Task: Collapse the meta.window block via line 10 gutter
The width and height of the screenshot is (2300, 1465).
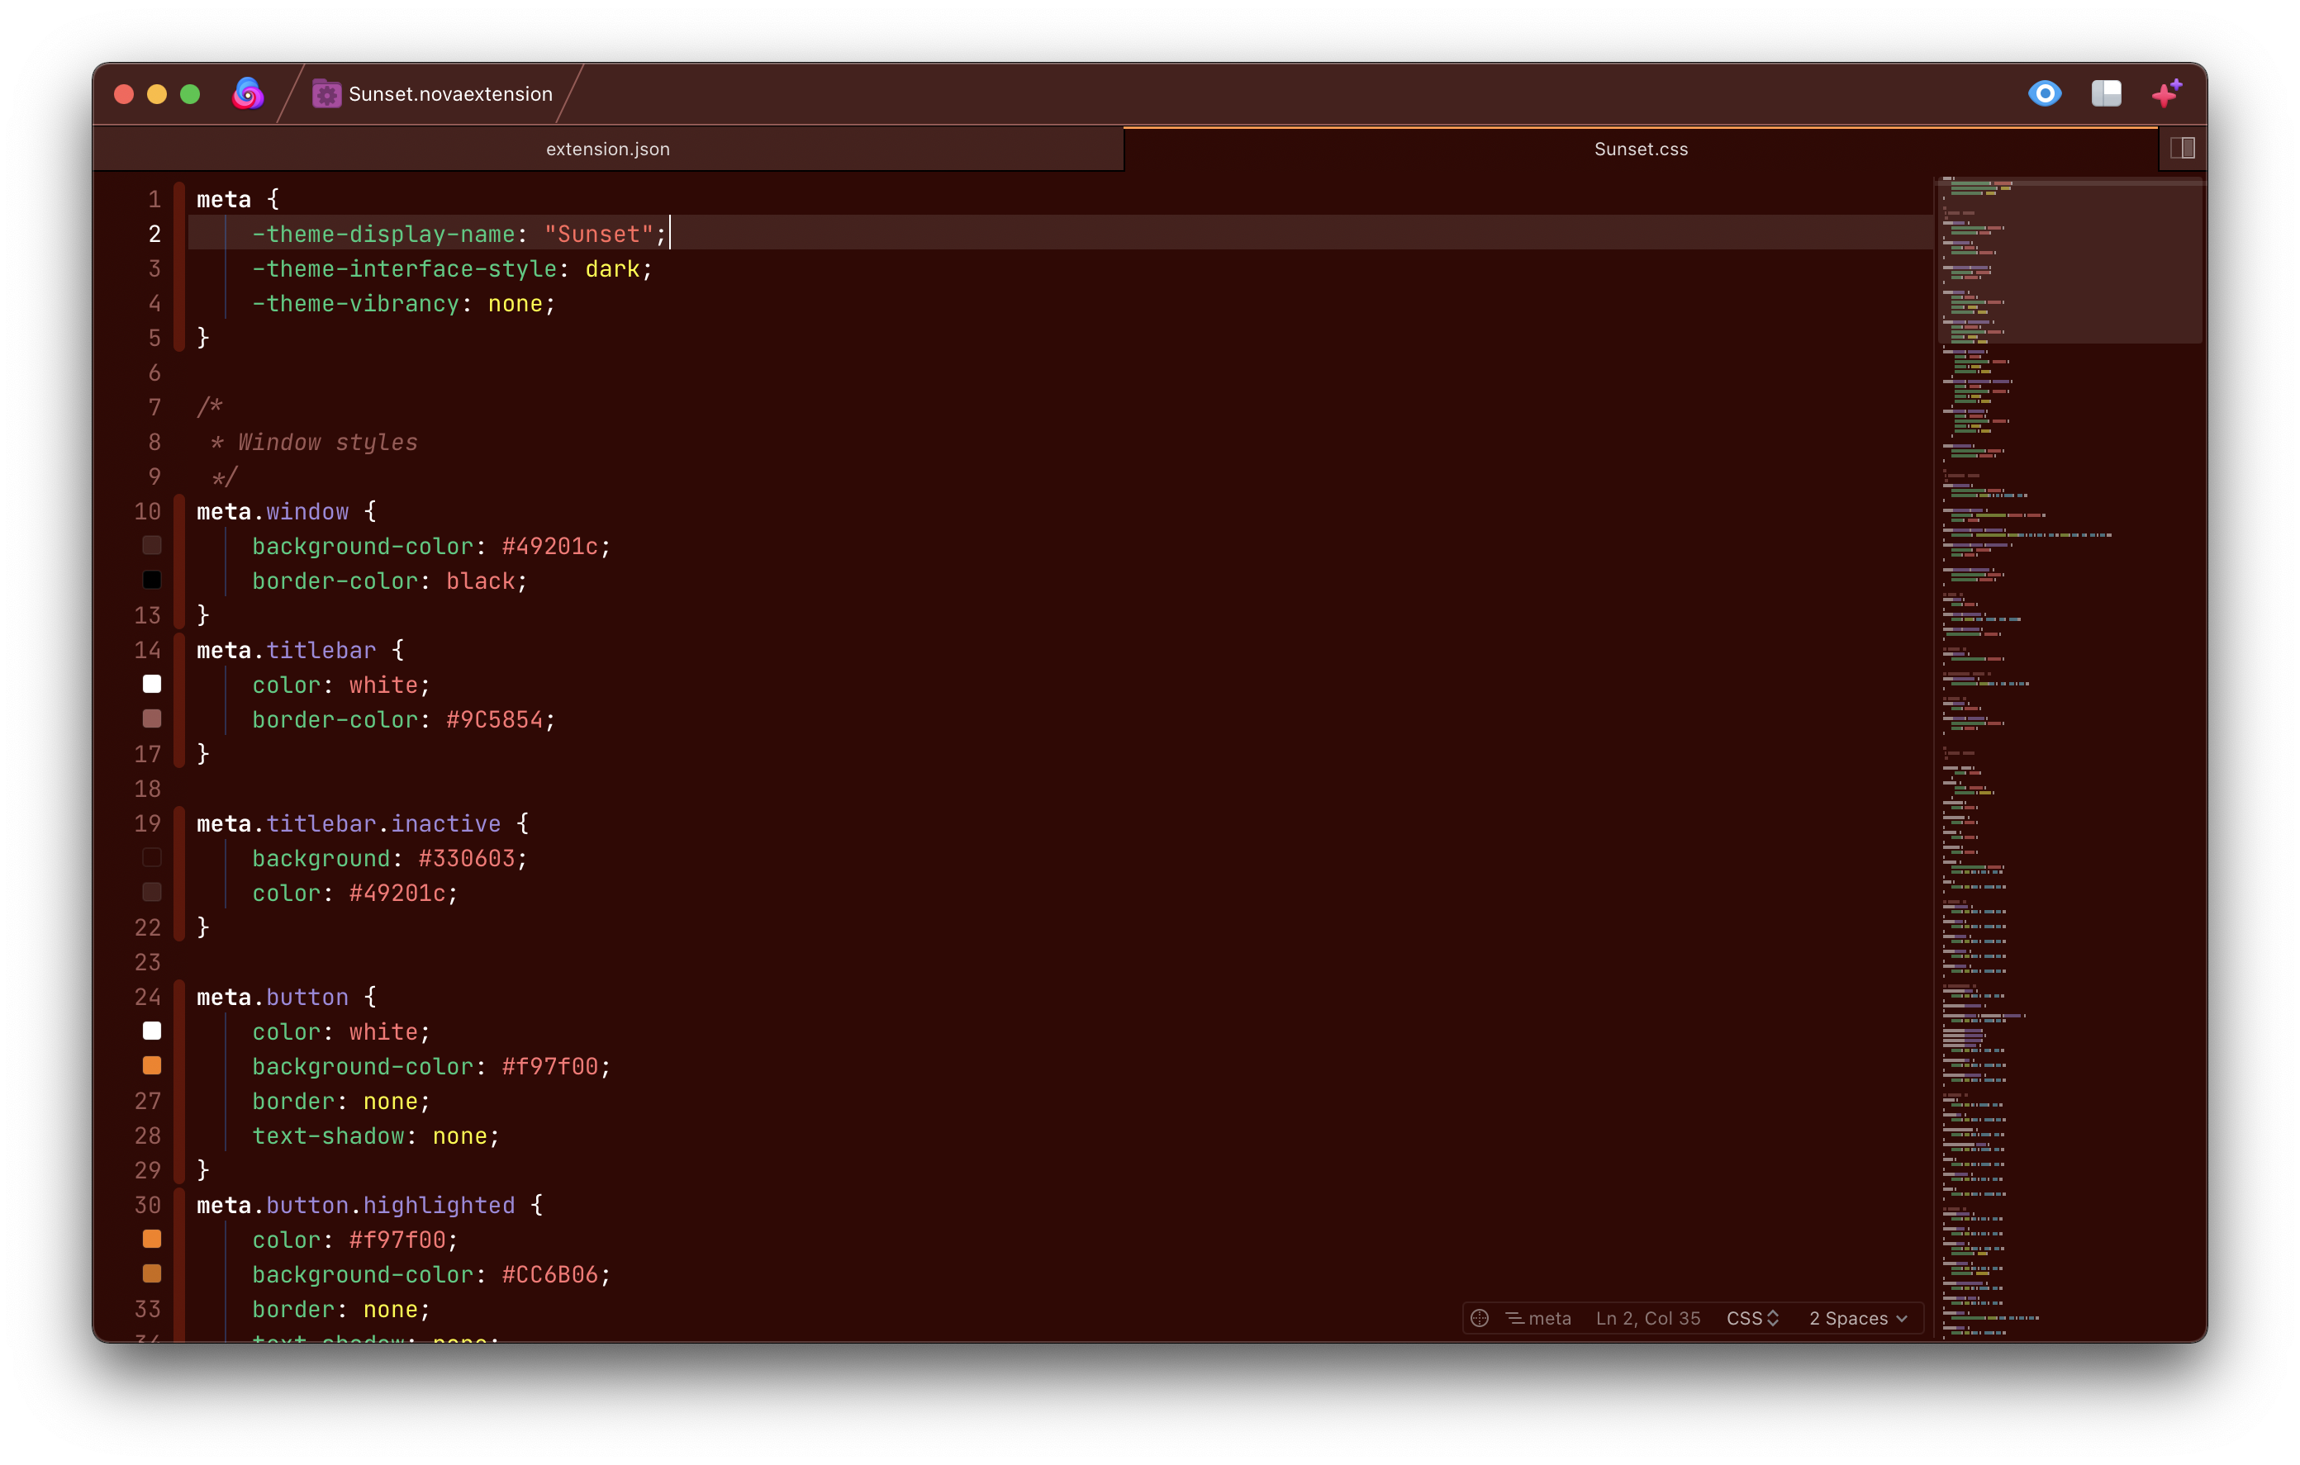Action: pos(179,512)
